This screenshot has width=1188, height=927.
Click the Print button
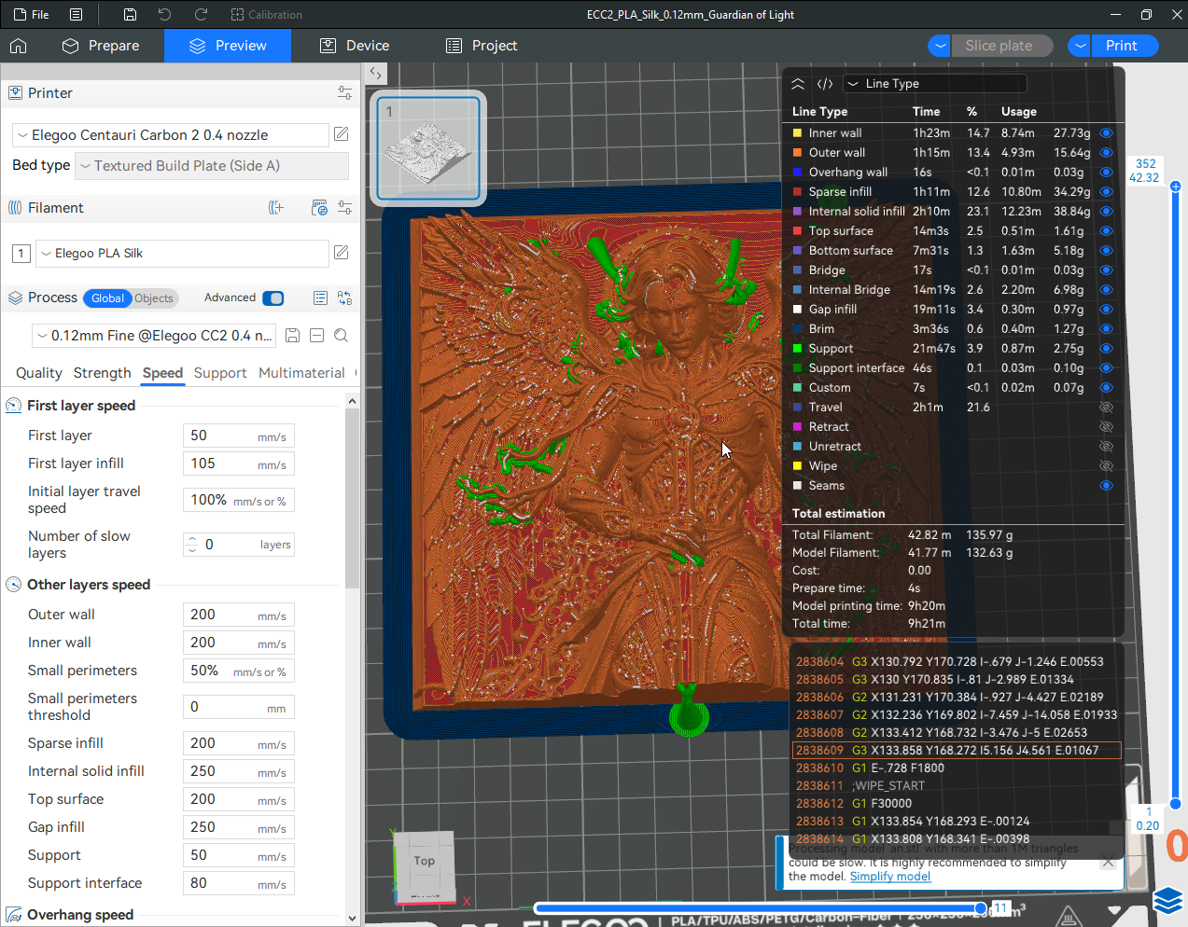click(x=1122, y=46)
